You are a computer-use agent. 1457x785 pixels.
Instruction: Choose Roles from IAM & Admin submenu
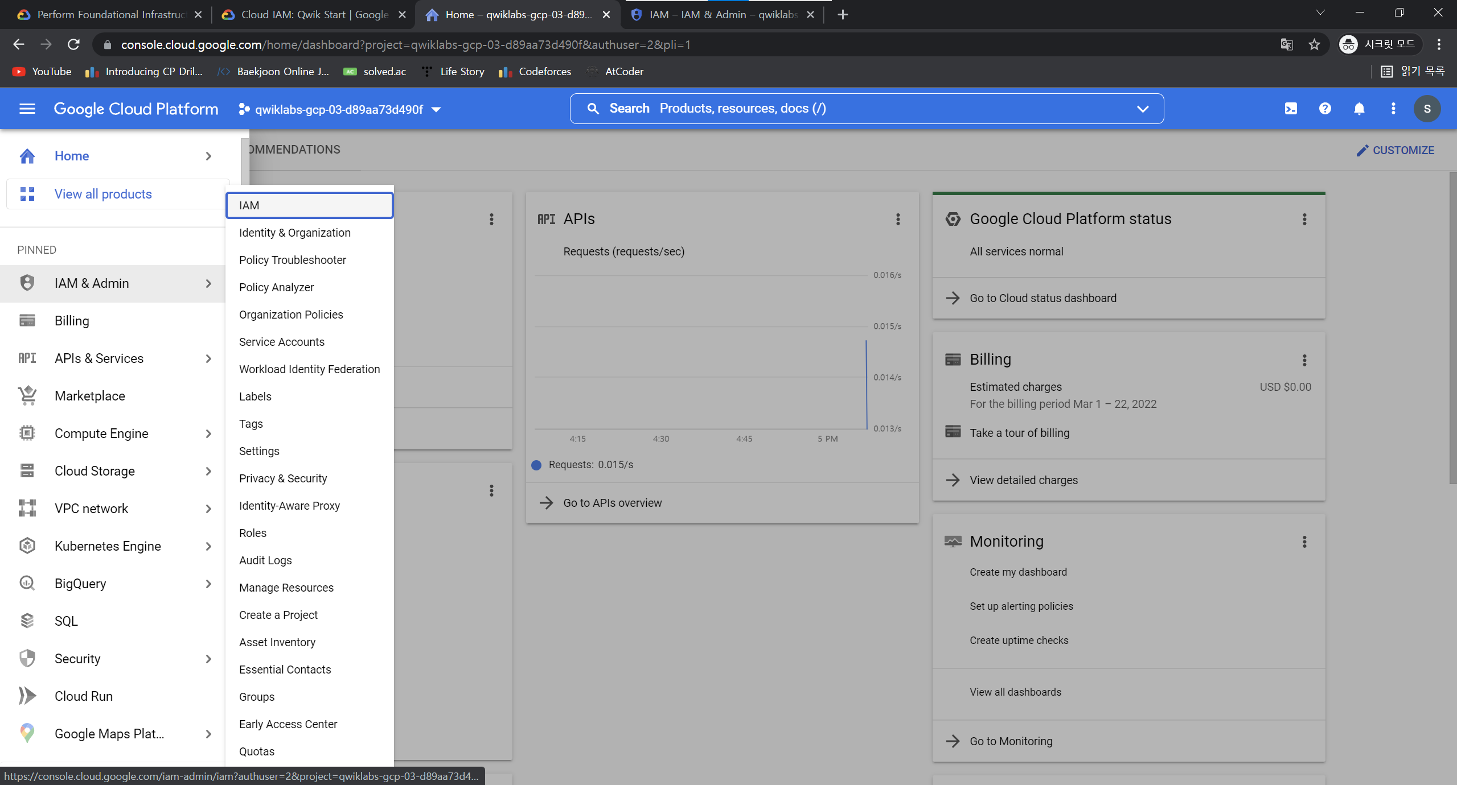coord(253,533)
